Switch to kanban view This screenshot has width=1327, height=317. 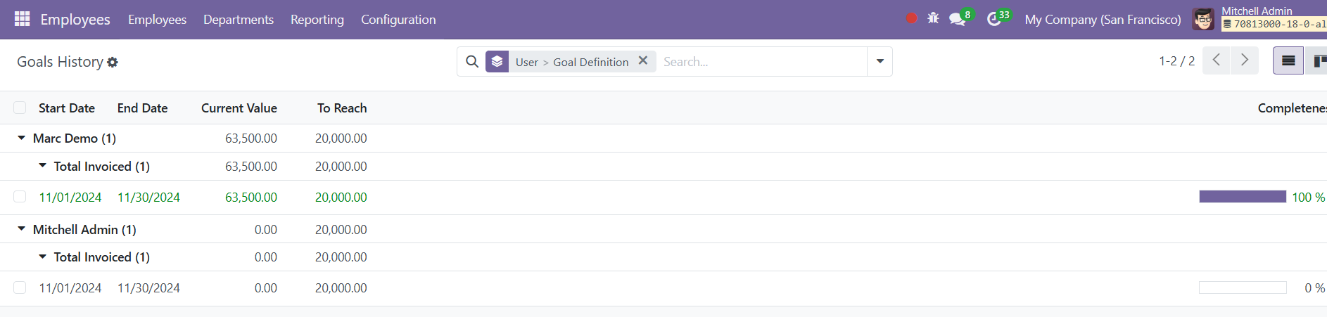(1318, 60)
